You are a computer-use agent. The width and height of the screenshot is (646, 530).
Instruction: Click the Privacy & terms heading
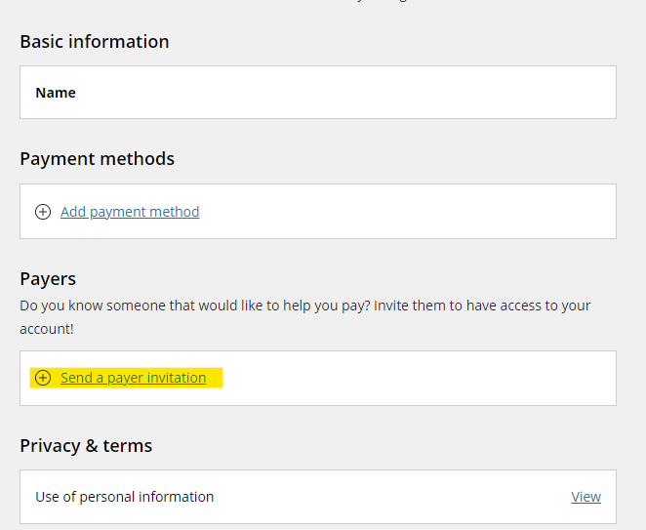coord(86,445)
